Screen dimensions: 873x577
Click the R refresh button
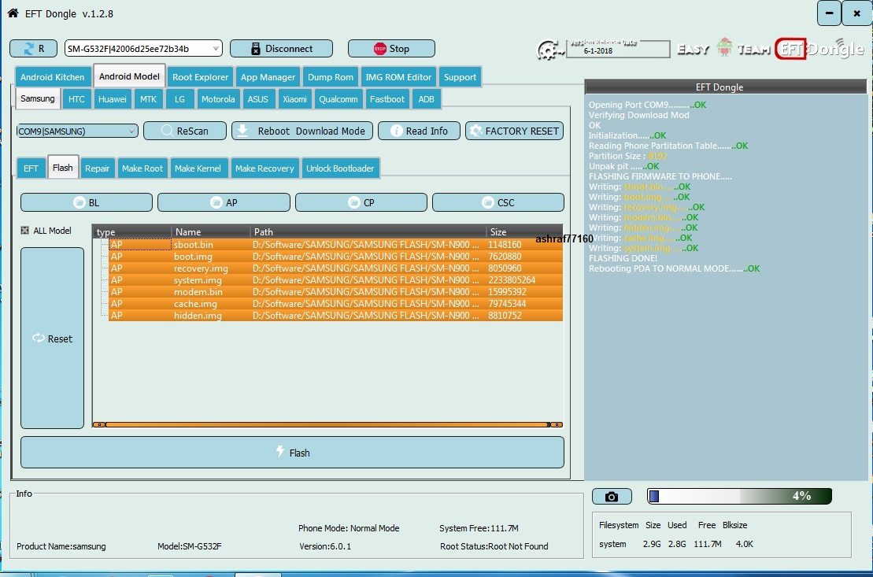click(33, 49)
